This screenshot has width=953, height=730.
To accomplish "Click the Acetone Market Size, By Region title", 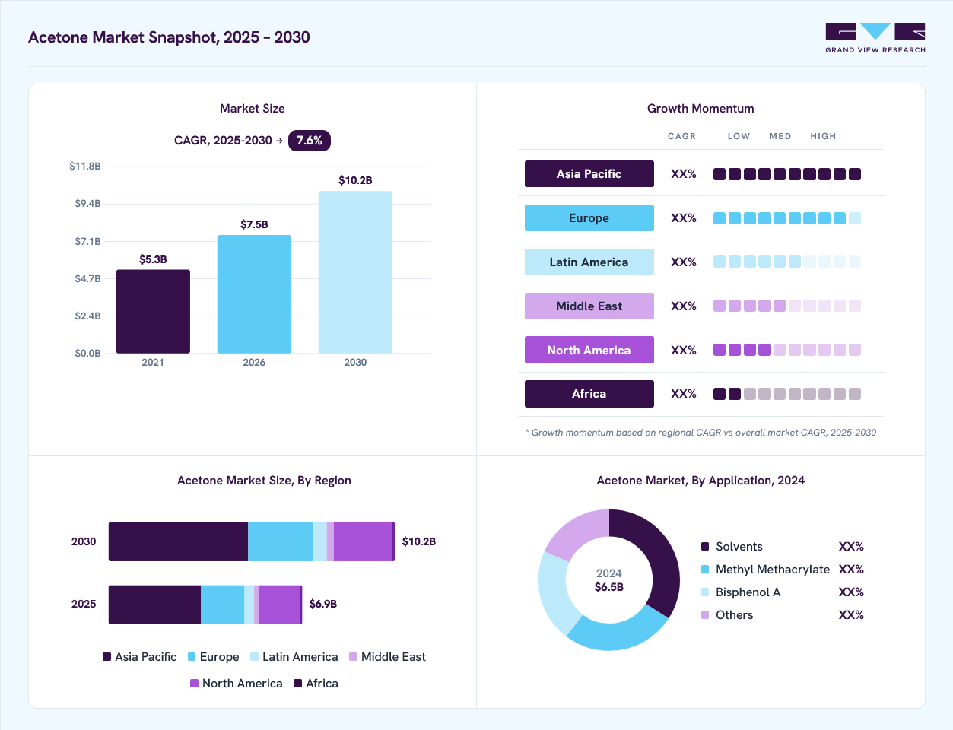I will point(264,481).
